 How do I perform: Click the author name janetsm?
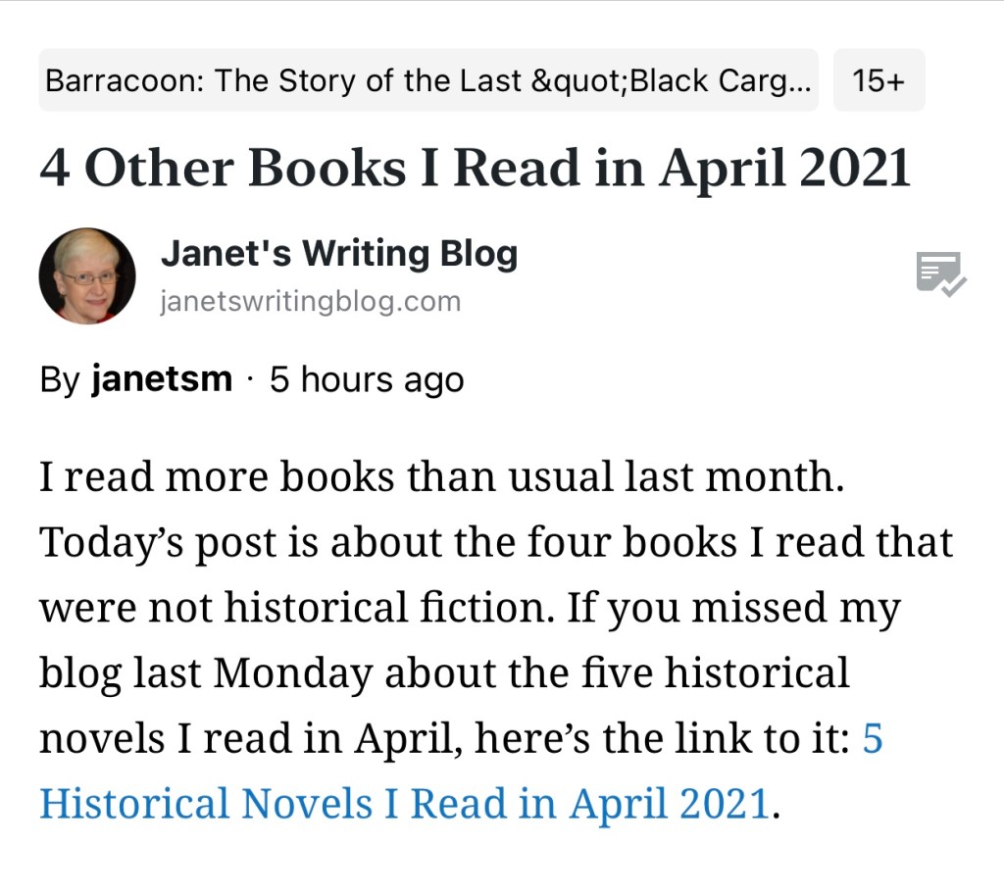(162, 379)
